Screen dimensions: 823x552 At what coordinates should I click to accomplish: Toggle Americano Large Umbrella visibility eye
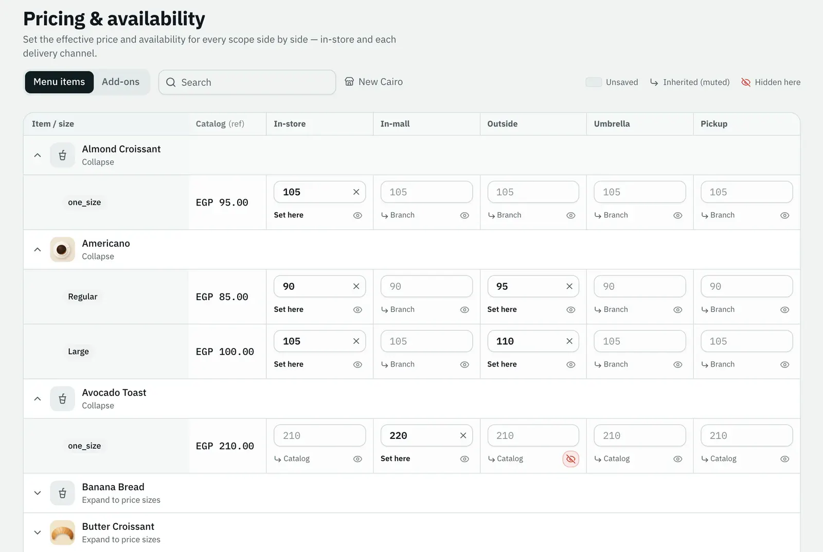[678, 364]
